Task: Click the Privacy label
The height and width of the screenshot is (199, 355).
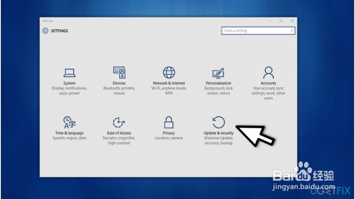Action: pyautogui.click(x=169, y=133)
